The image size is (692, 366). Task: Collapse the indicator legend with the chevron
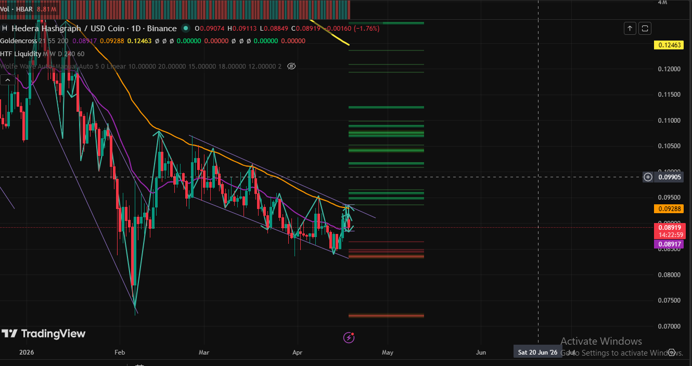(x=7, y=80)
